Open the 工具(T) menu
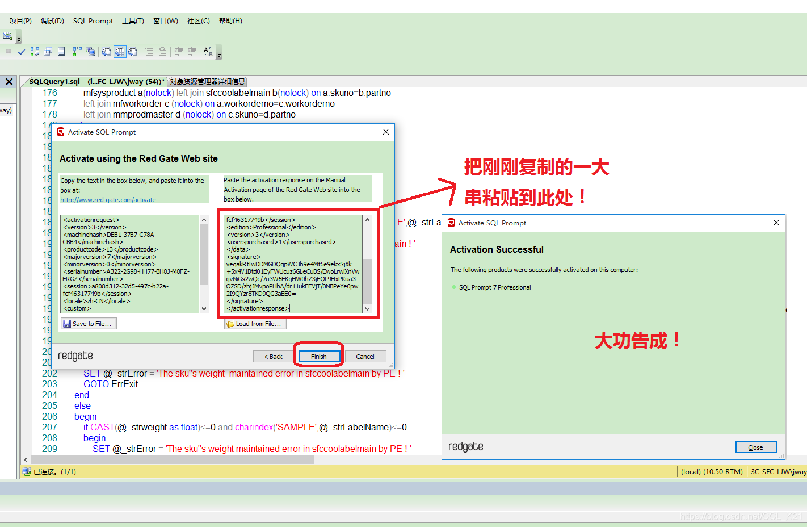Image resolution: width=807 pixels, height=527 pixels. pos(133,21)
